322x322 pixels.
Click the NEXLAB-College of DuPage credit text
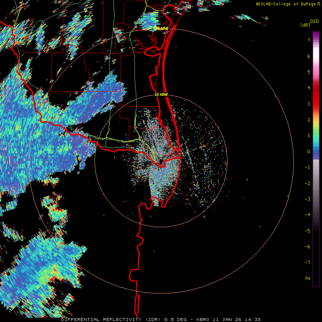(286, 4)
